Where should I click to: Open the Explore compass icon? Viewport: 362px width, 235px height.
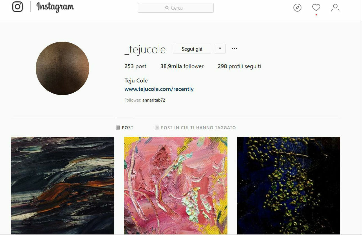(x=297, y=8)
